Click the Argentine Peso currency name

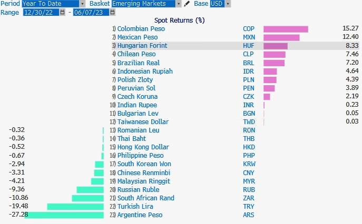click(140, 215)
